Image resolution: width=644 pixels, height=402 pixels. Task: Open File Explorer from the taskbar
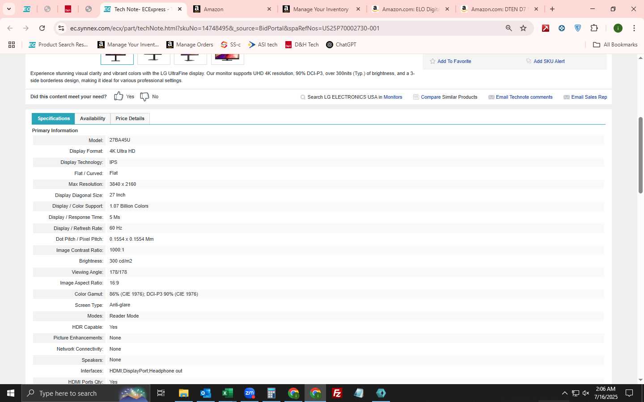tap(183, 393)
